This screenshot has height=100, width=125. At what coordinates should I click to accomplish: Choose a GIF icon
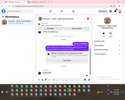49,79
